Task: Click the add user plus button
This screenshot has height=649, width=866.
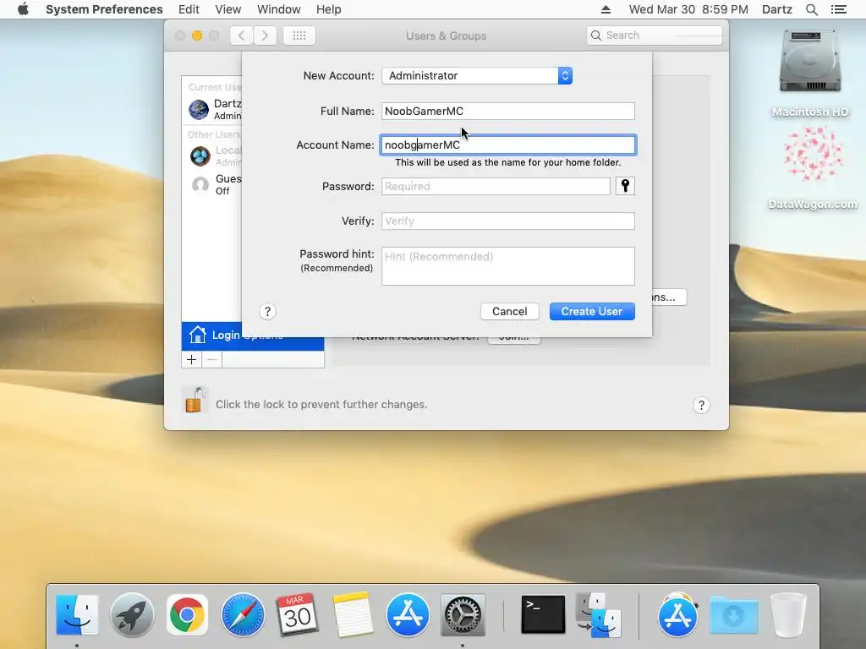Action: tap(191, 360)
